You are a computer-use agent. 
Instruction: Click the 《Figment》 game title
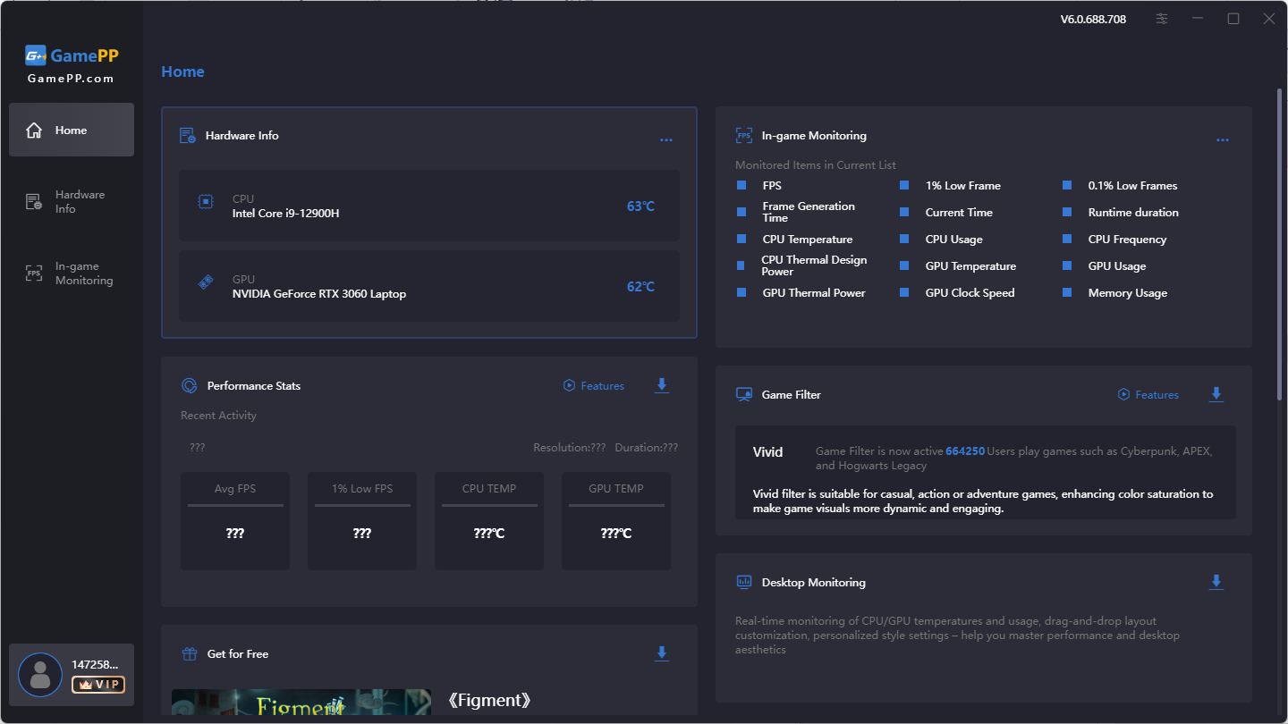pyautogui.click(x=488, y=701)
